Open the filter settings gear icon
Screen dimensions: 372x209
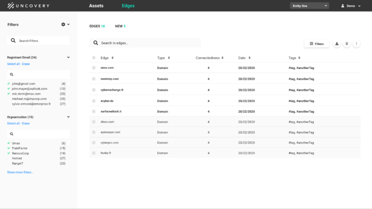coord(63,24)
